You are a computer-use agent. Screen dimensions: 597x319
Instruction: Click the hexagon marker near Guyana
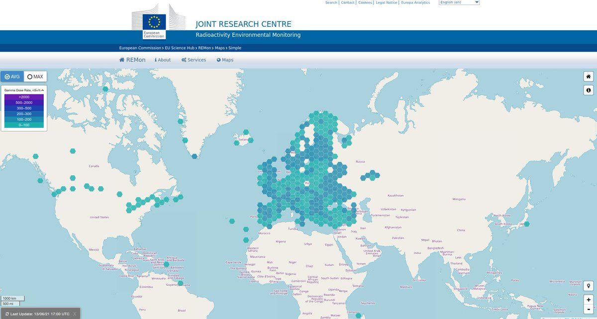(181, 283)
